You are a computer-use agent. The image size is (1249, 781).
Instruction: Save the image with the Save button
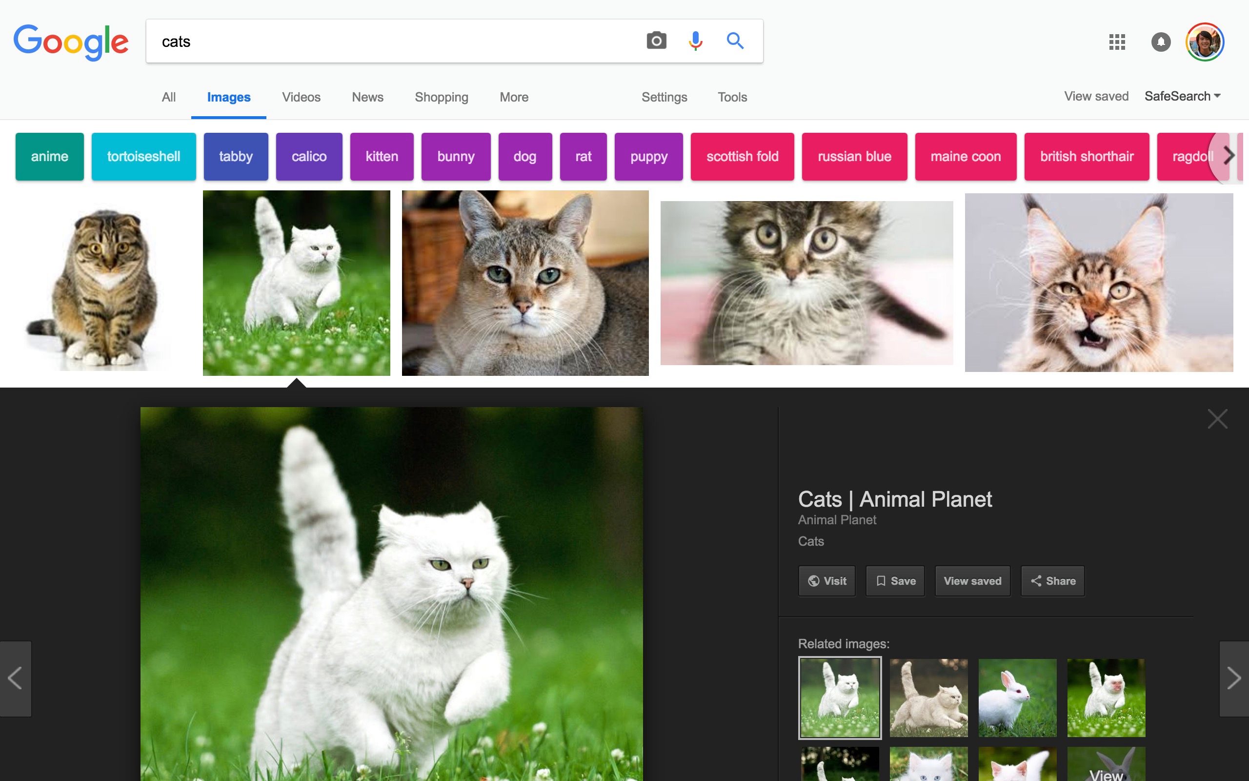click(x=895, y=581)
